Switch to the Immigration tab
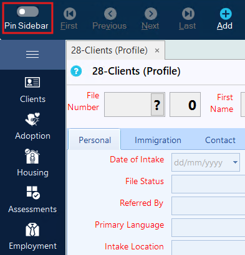Screen dimensions: 245x255 tap(158, 140)
